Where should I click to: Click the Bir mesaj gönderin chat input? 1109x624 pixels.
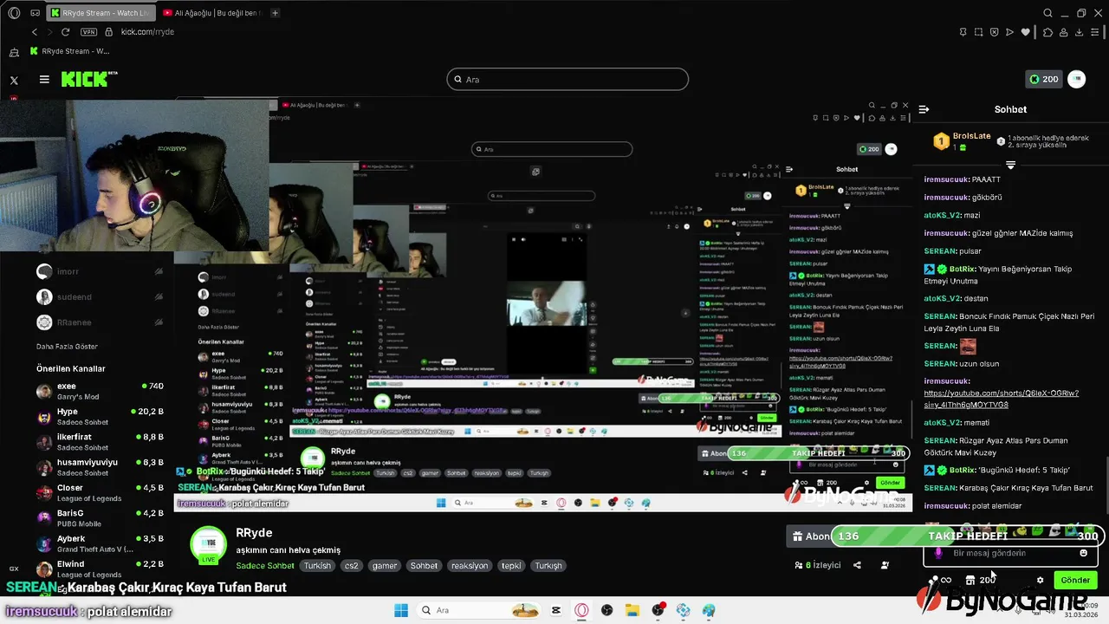click(1009, 553)
